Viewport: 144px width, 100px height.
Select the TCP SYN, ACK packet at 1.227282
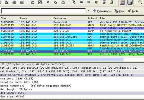72,54
